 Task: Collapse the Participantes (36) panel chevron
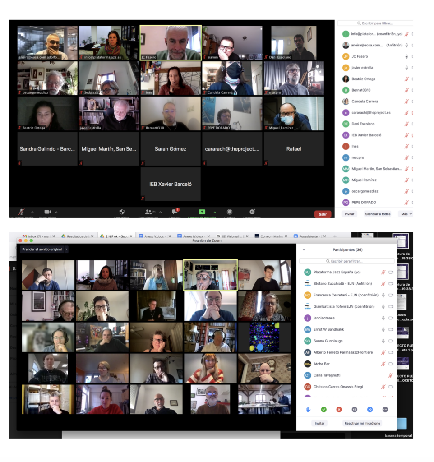click(x=304, y=249)
